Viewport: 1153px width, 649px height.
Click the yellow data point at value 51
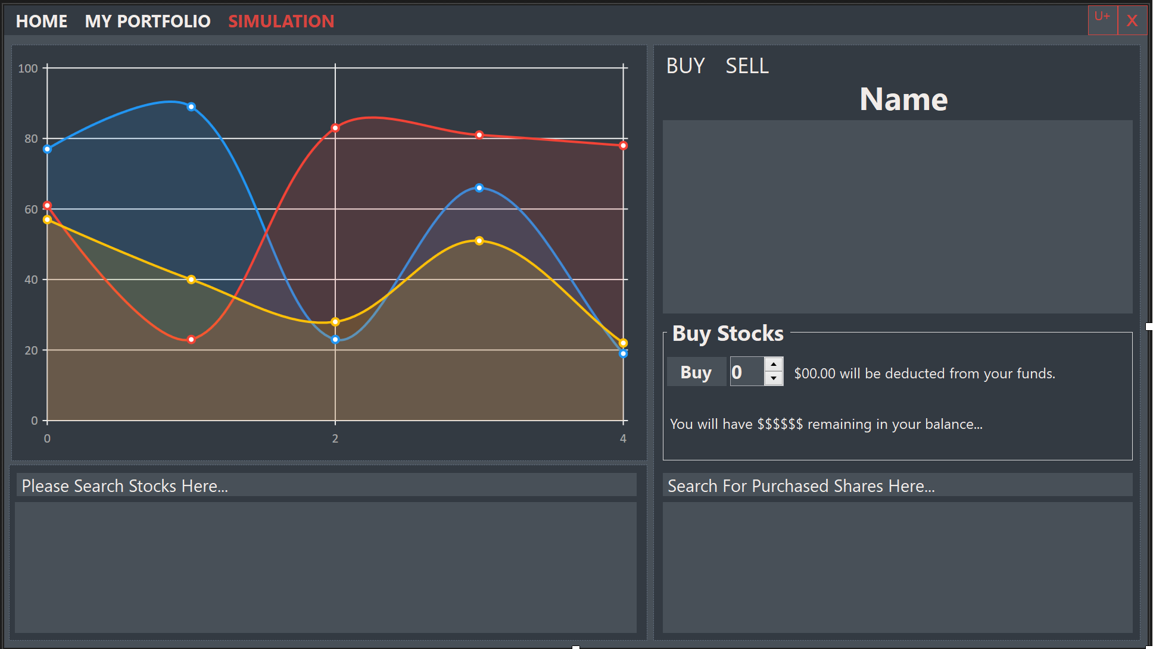479,241
